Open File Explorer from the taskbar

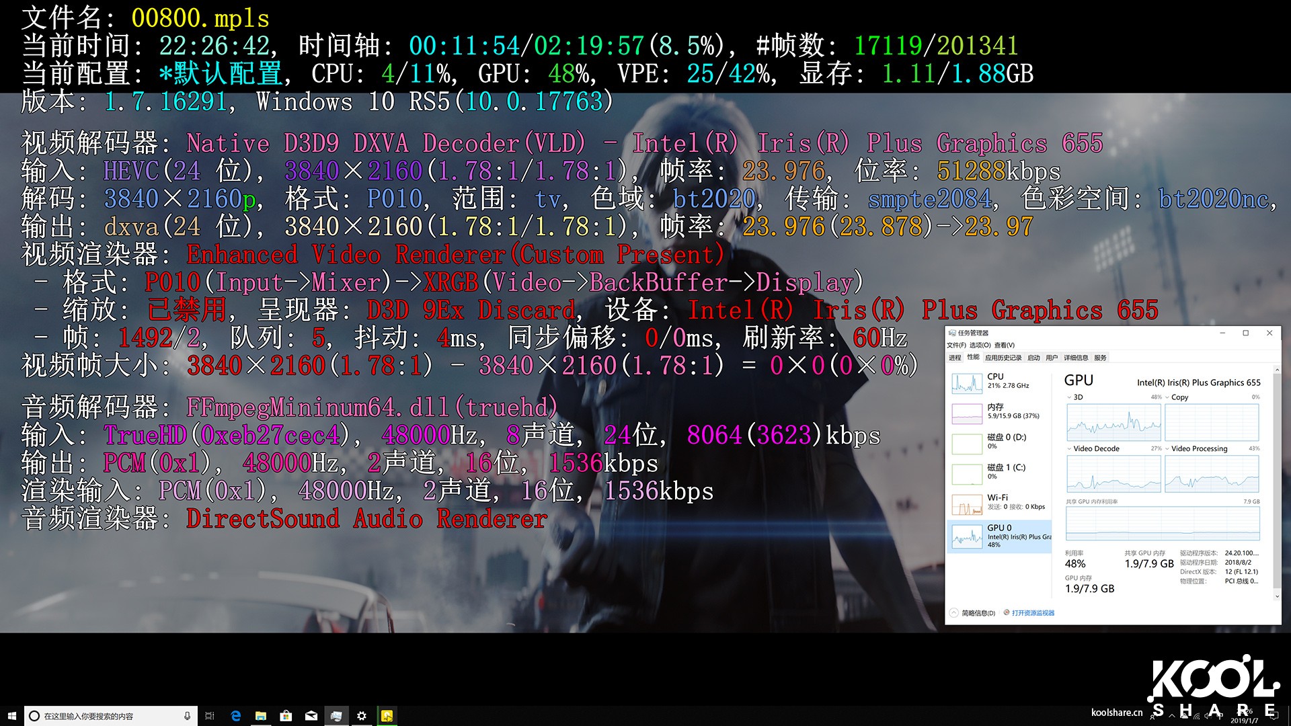(x=261, y=716)
